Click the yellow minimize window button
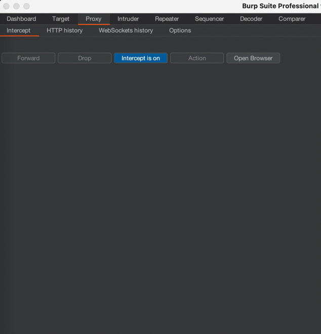This screenshot has width=321, height=334. coord(16,6)
